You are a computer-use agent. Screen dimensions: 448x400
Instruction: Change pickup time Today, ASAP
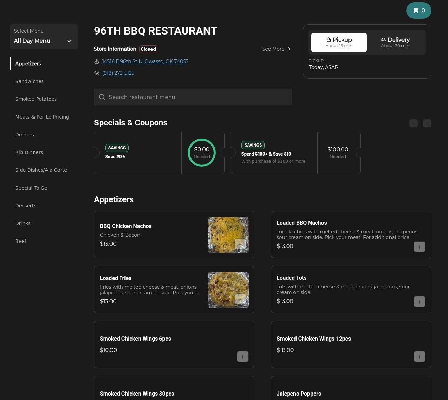[323, 67]
